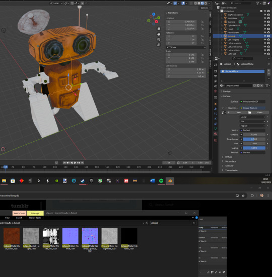Click the New image button

[x=237, y=112]
